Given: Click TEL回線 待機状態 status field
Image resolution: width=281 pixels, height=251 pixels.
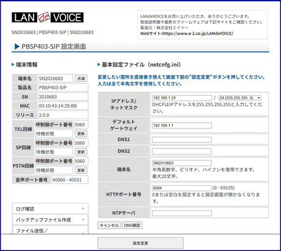Looking at the screenshot, I should click(54, 134).
